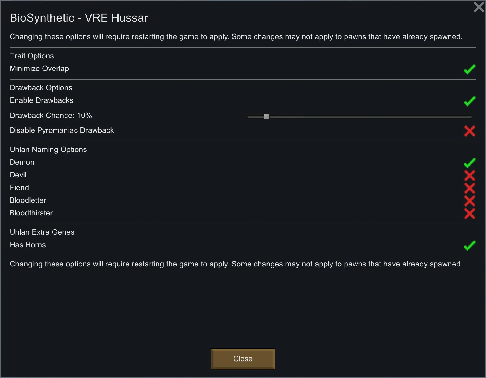Click the Minimize Overlap label text
Image resolution: width=486 pixels, height=378 pixels.
tap(39, 69)
